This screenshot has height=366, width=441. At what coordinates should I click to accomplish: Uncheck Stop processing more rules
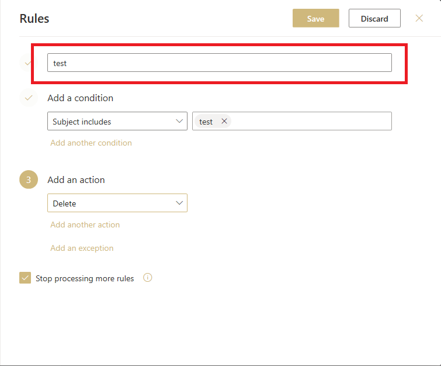[x=25, y=278]
